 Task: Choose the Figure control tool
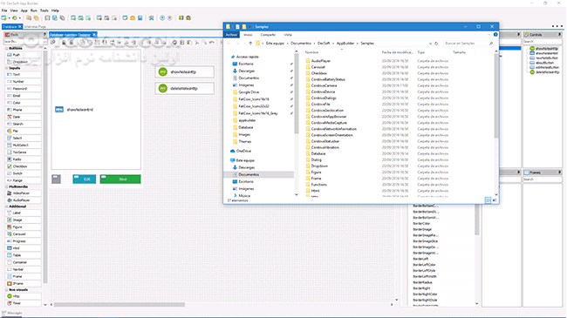pos(24,227)
